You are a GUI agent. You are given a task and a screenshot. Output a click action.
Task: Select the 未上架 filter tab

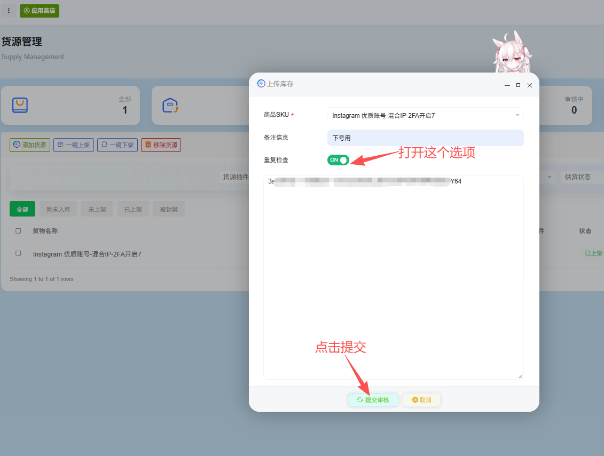[97, 210]
